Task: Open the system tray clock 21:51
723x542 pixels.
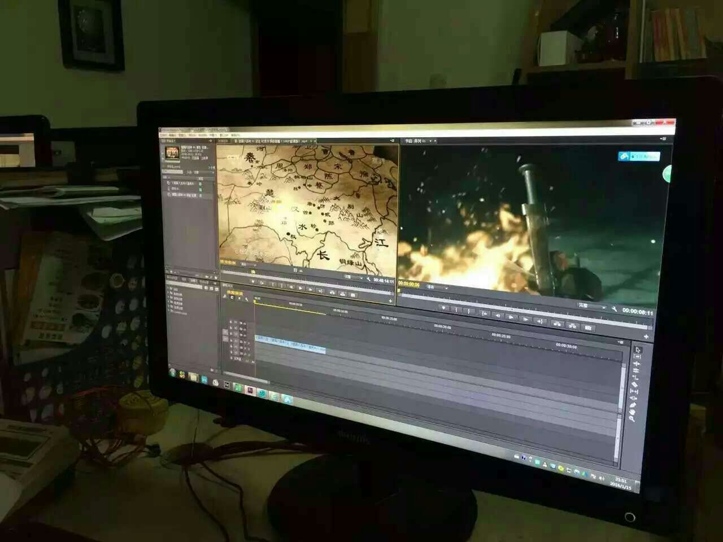Action: [x=622, y=482]
